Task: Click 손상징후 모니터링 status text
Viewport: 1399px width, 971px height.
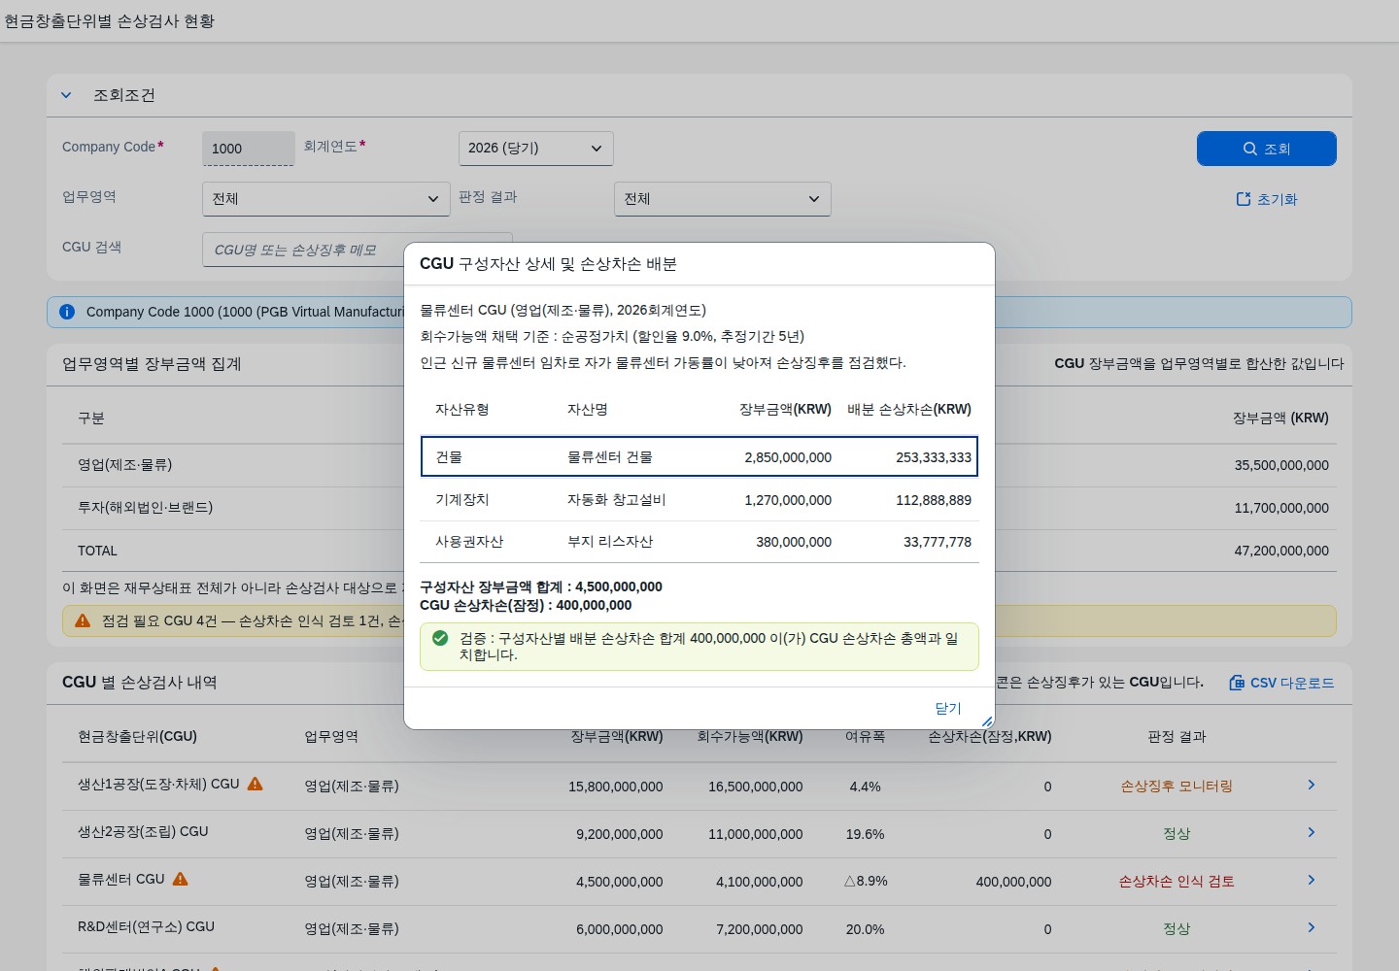Action: (1177, 786)
